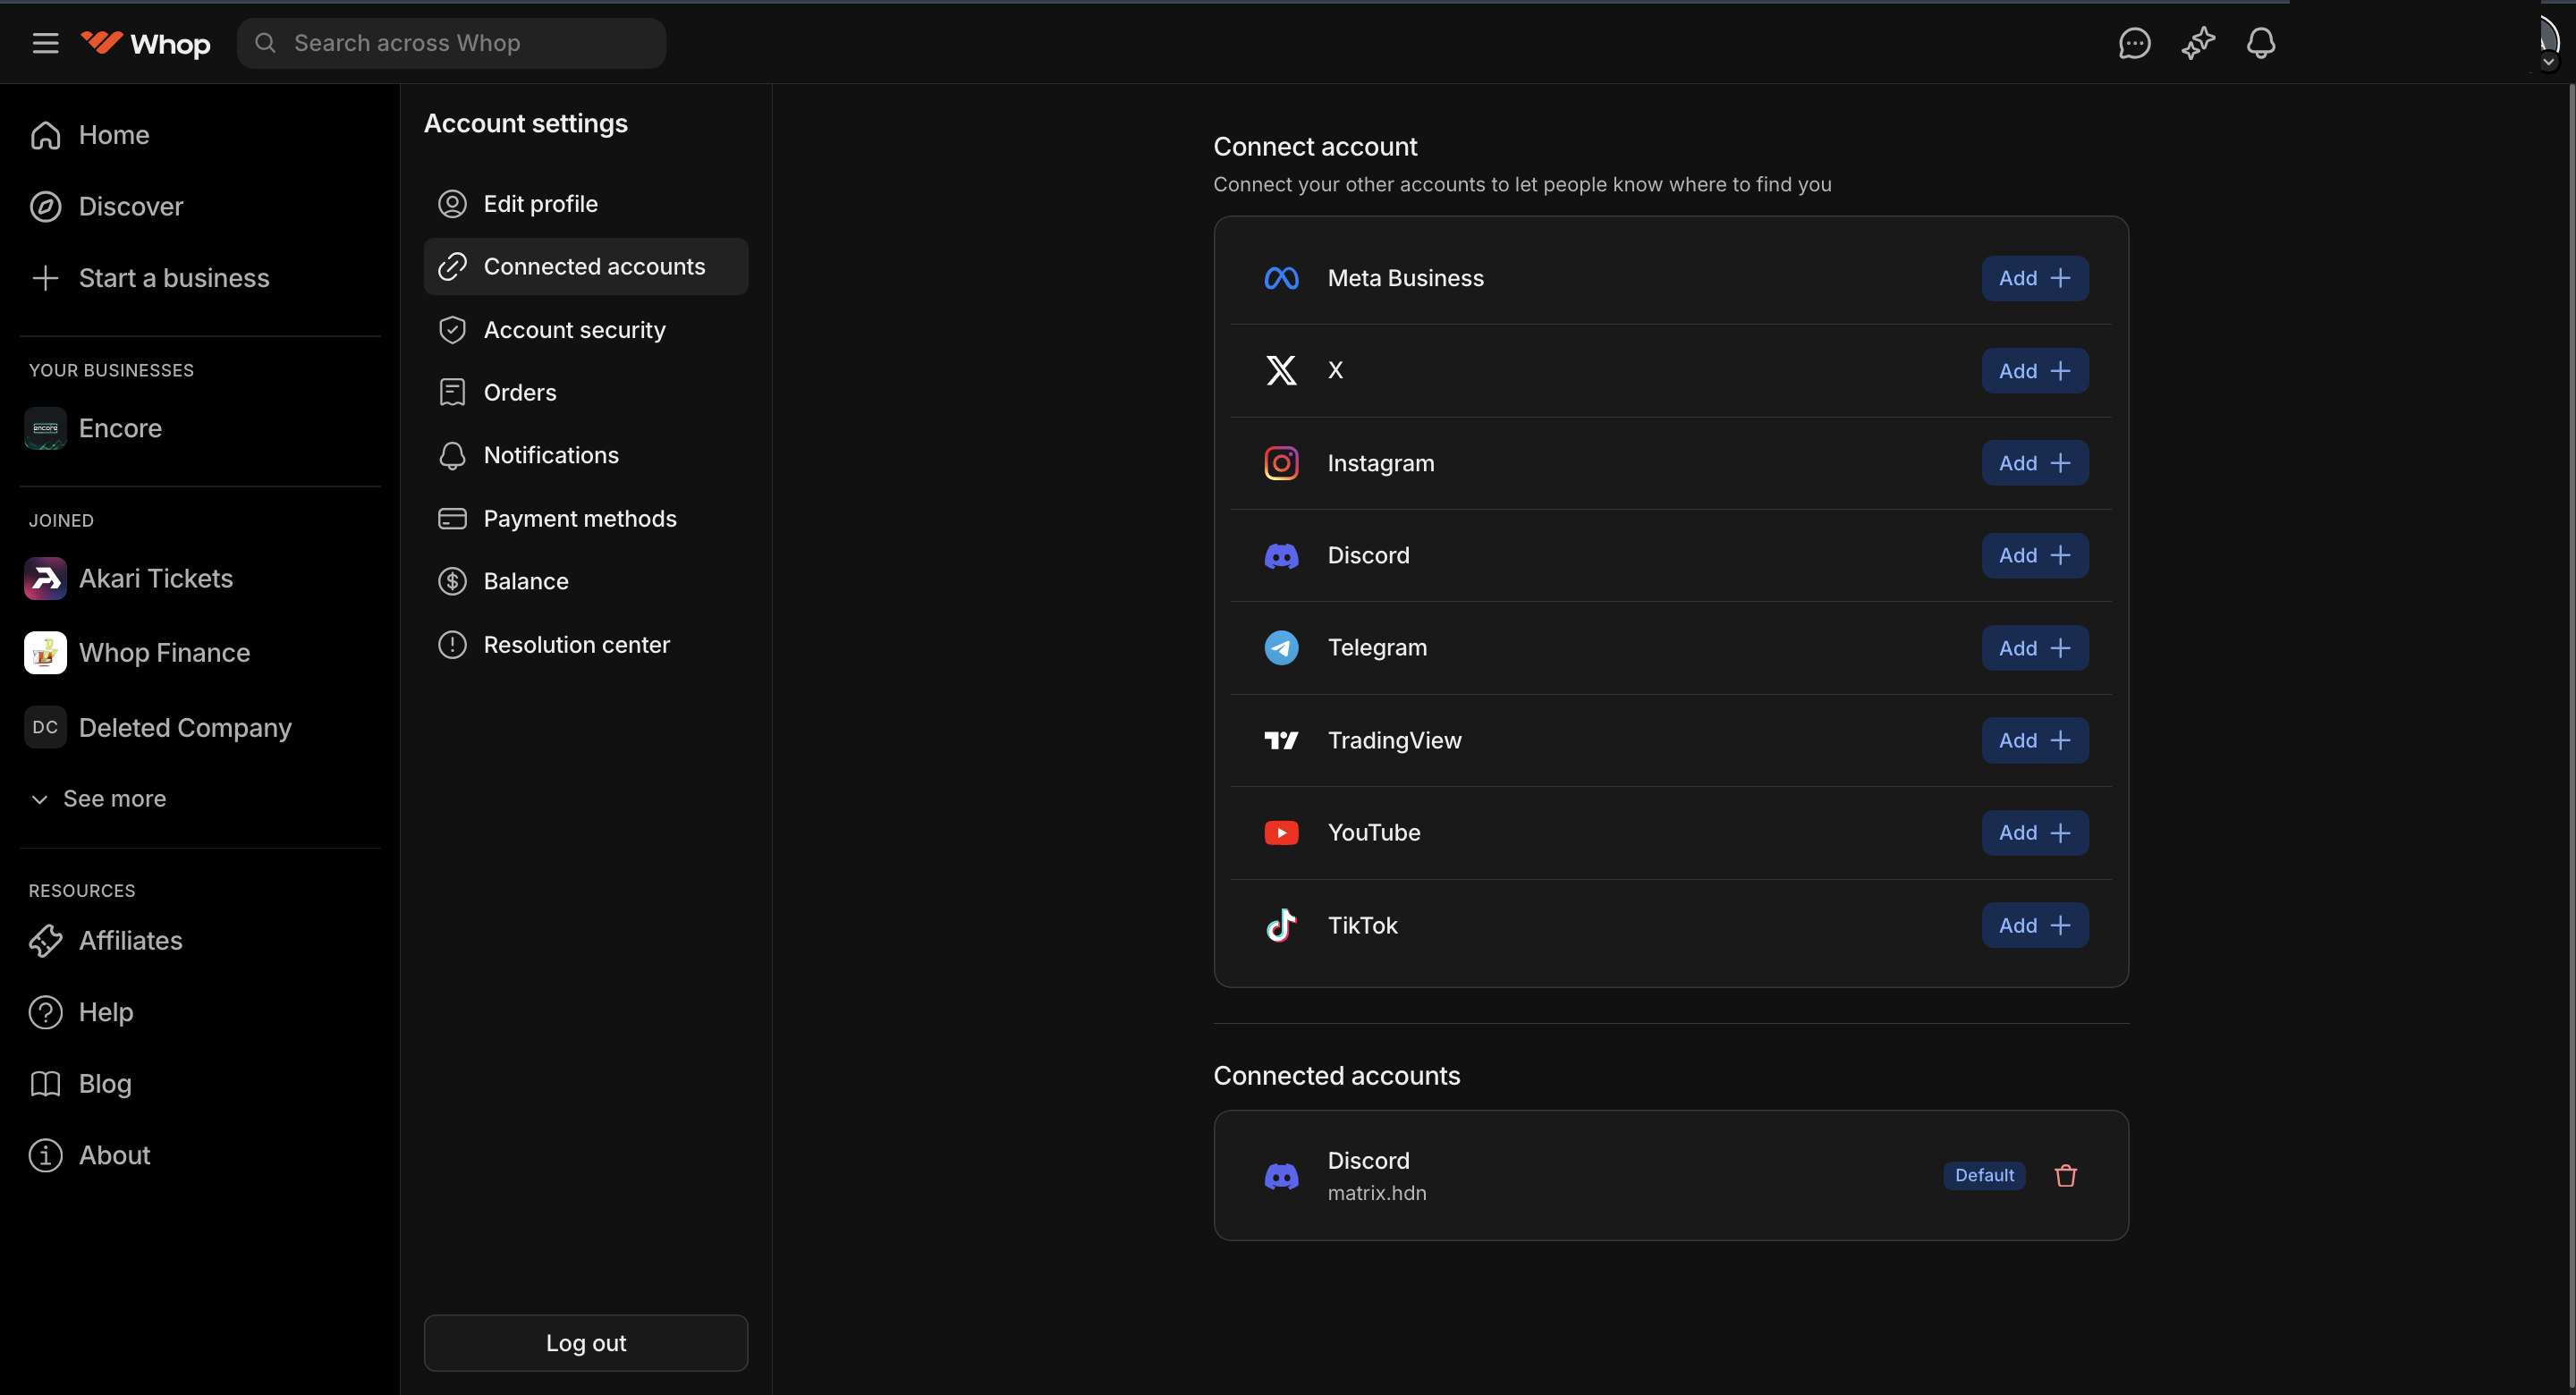
Task: Open the hamburger menu
Action: pos(46,43)
